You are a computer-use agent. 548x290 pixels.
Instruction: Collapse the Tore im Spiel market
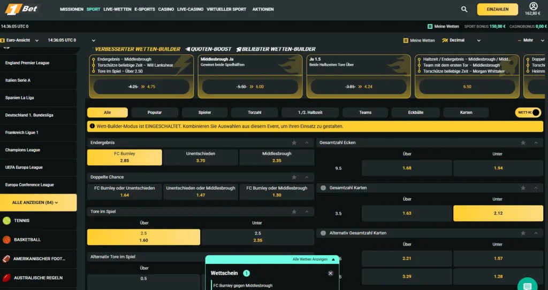click(307, 212)
